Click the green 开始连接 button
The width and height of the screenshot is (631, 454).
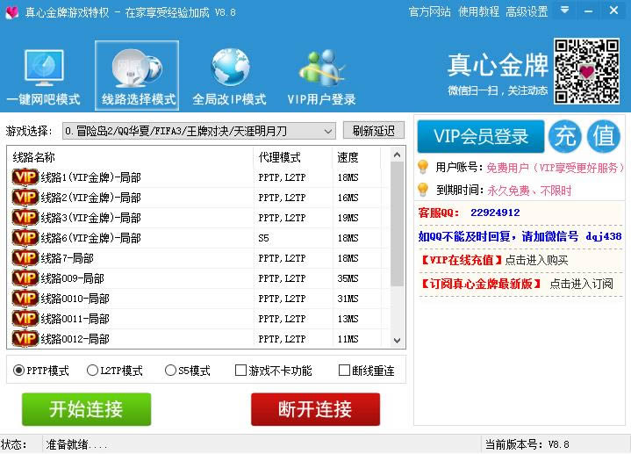tap(87, 409)
